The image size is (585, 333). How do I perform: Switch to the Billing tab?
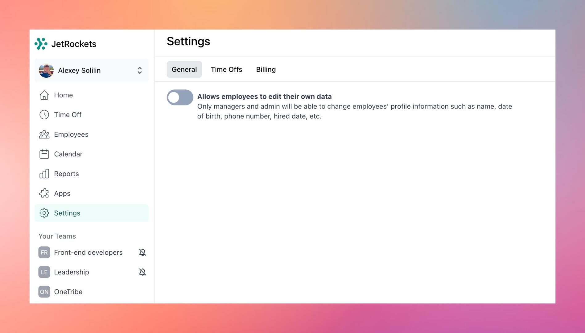click(266, 69)
